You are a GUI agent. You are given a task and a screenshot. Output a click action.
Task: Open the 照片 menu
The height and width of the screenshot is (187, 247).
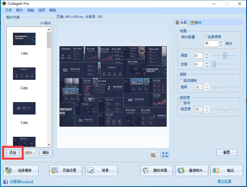click(19, 10)
